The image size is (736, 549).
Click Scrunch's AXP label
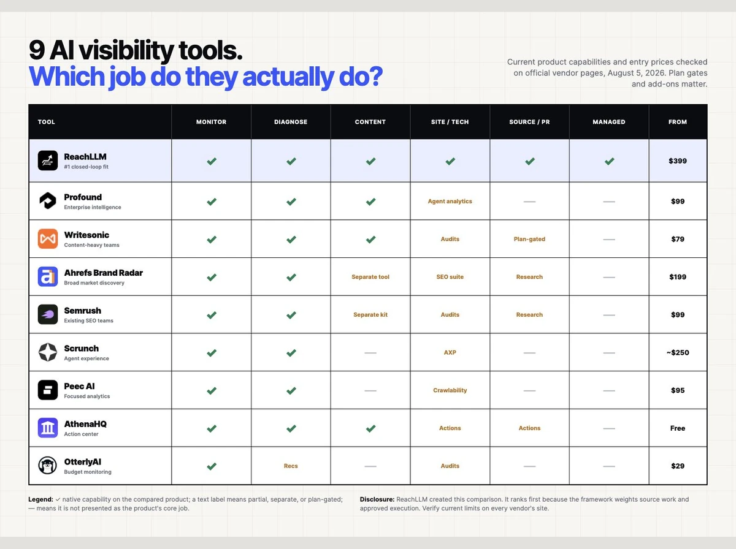[x=450, y=353]
